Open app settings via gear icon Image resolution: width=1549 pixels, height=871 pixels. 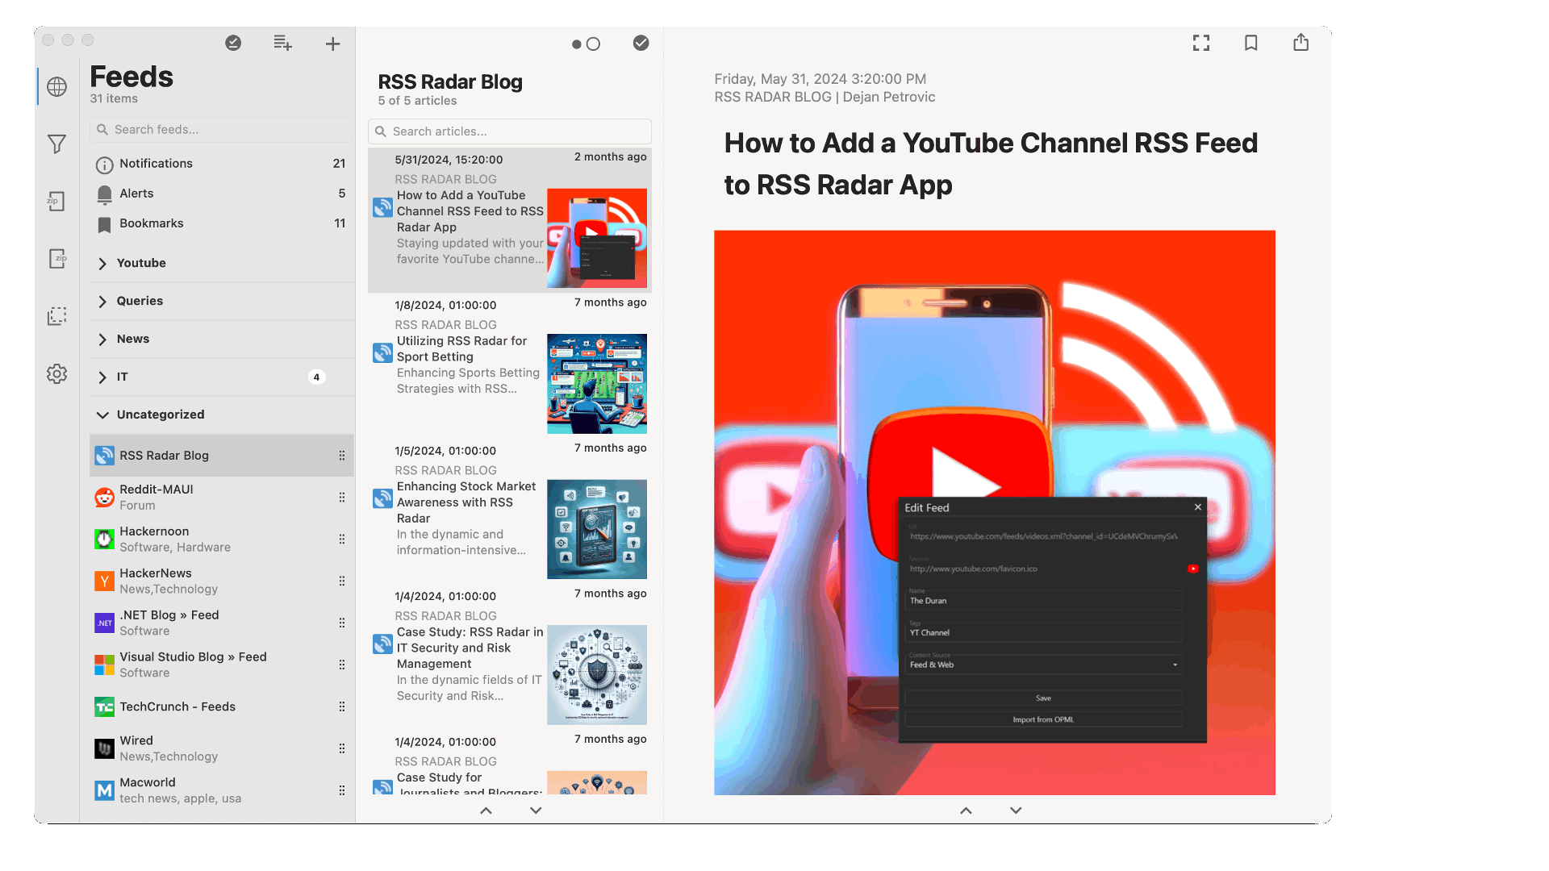[x=56, y=373]
